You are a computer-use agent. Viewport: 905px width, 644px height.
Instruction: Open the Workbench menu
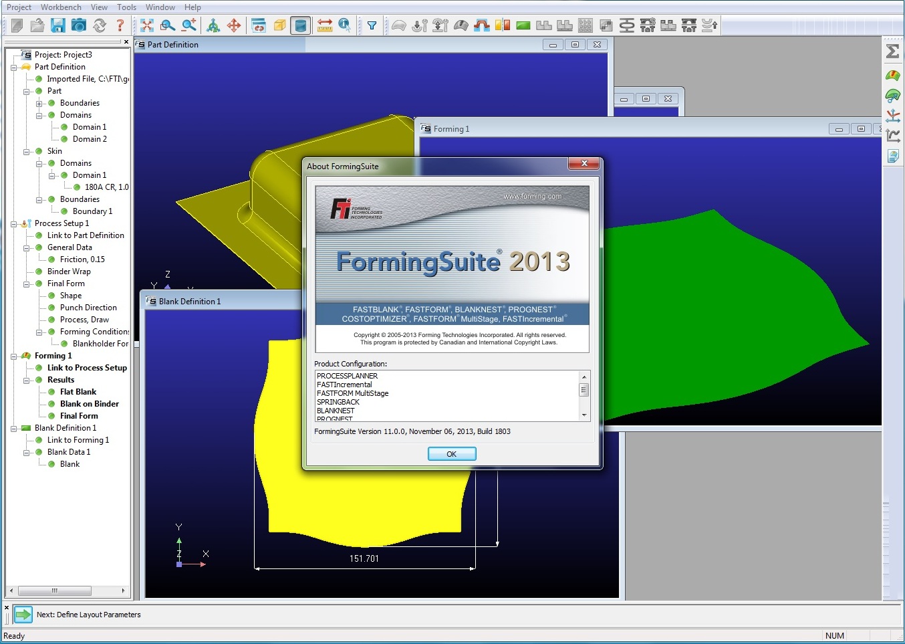[61, 7]
